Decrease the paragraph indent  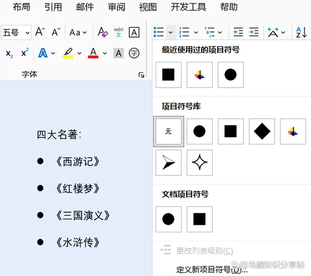238,32
